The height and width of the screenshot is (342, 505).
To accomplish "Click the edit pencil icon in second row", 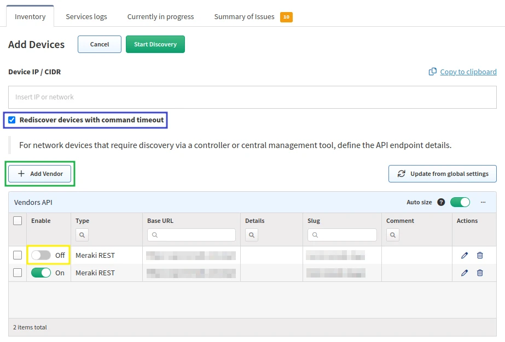I will [465, 273].
